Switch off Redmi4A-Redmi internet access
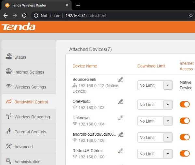195x165 pixels. (185, 154)
